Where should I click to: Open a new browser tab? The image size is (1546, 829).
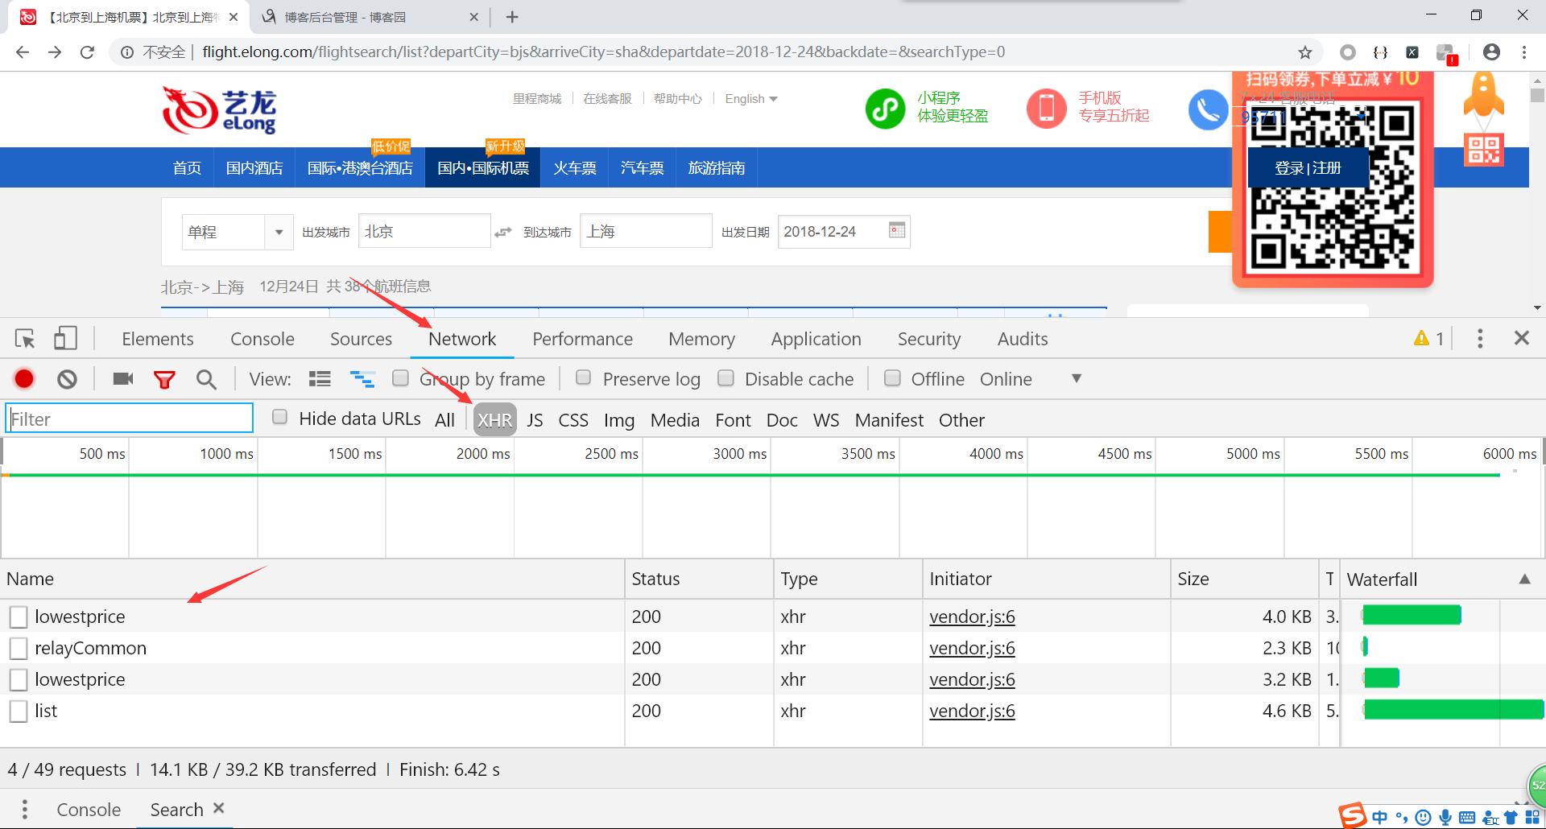(512, 17)
